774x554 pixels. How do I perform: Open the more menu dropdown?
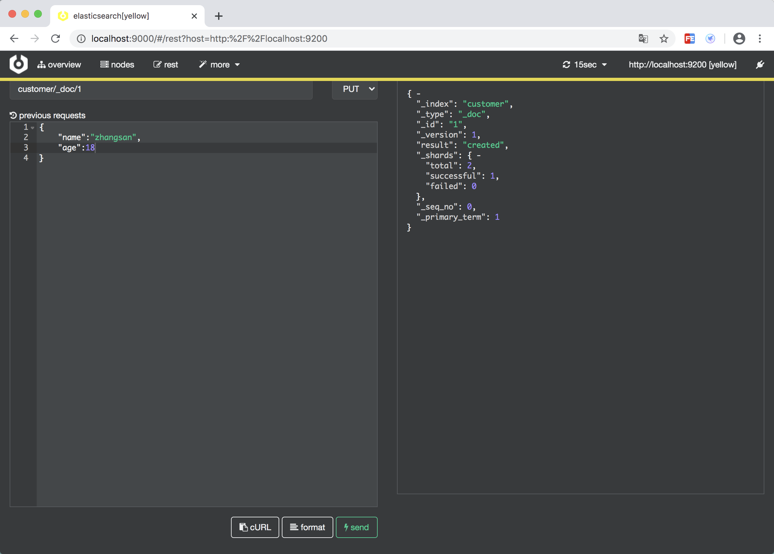pos(219,65)
